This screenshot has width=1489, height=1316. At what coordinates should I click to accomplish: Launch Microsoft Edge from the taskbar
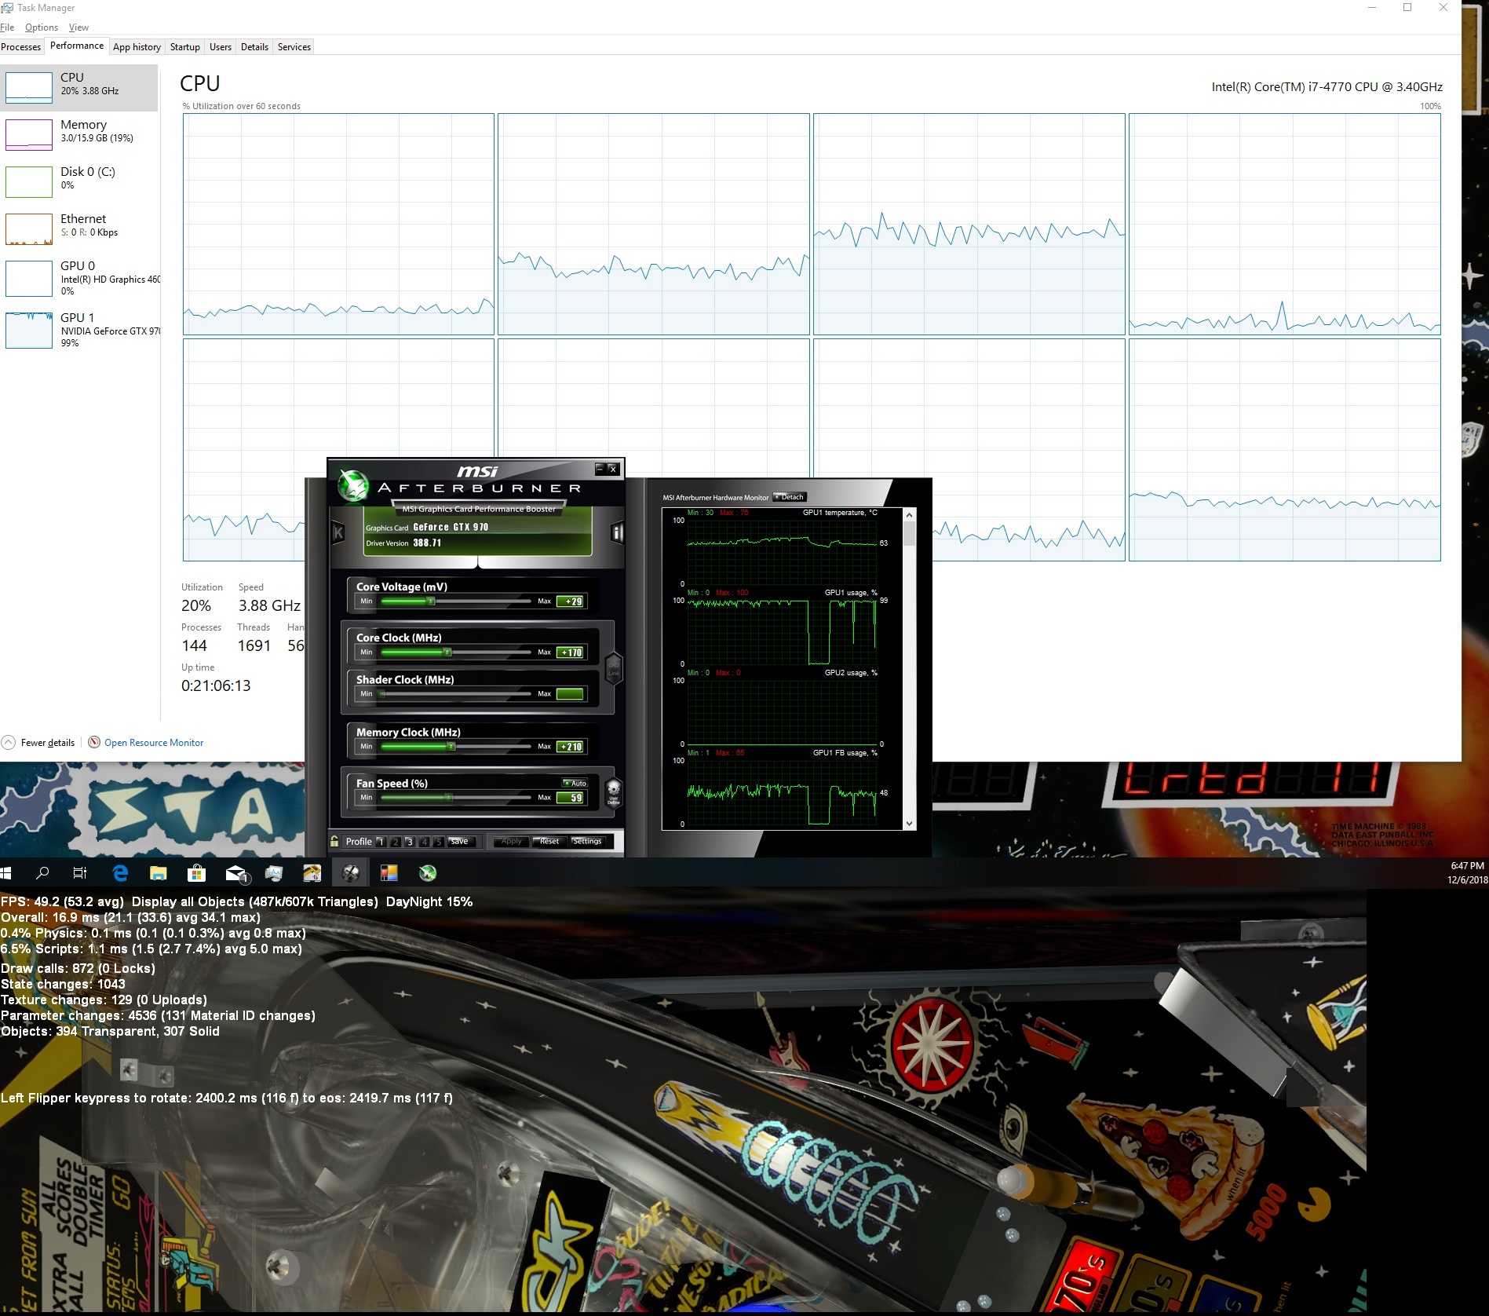pyautogui.click(x=120, y=873)
